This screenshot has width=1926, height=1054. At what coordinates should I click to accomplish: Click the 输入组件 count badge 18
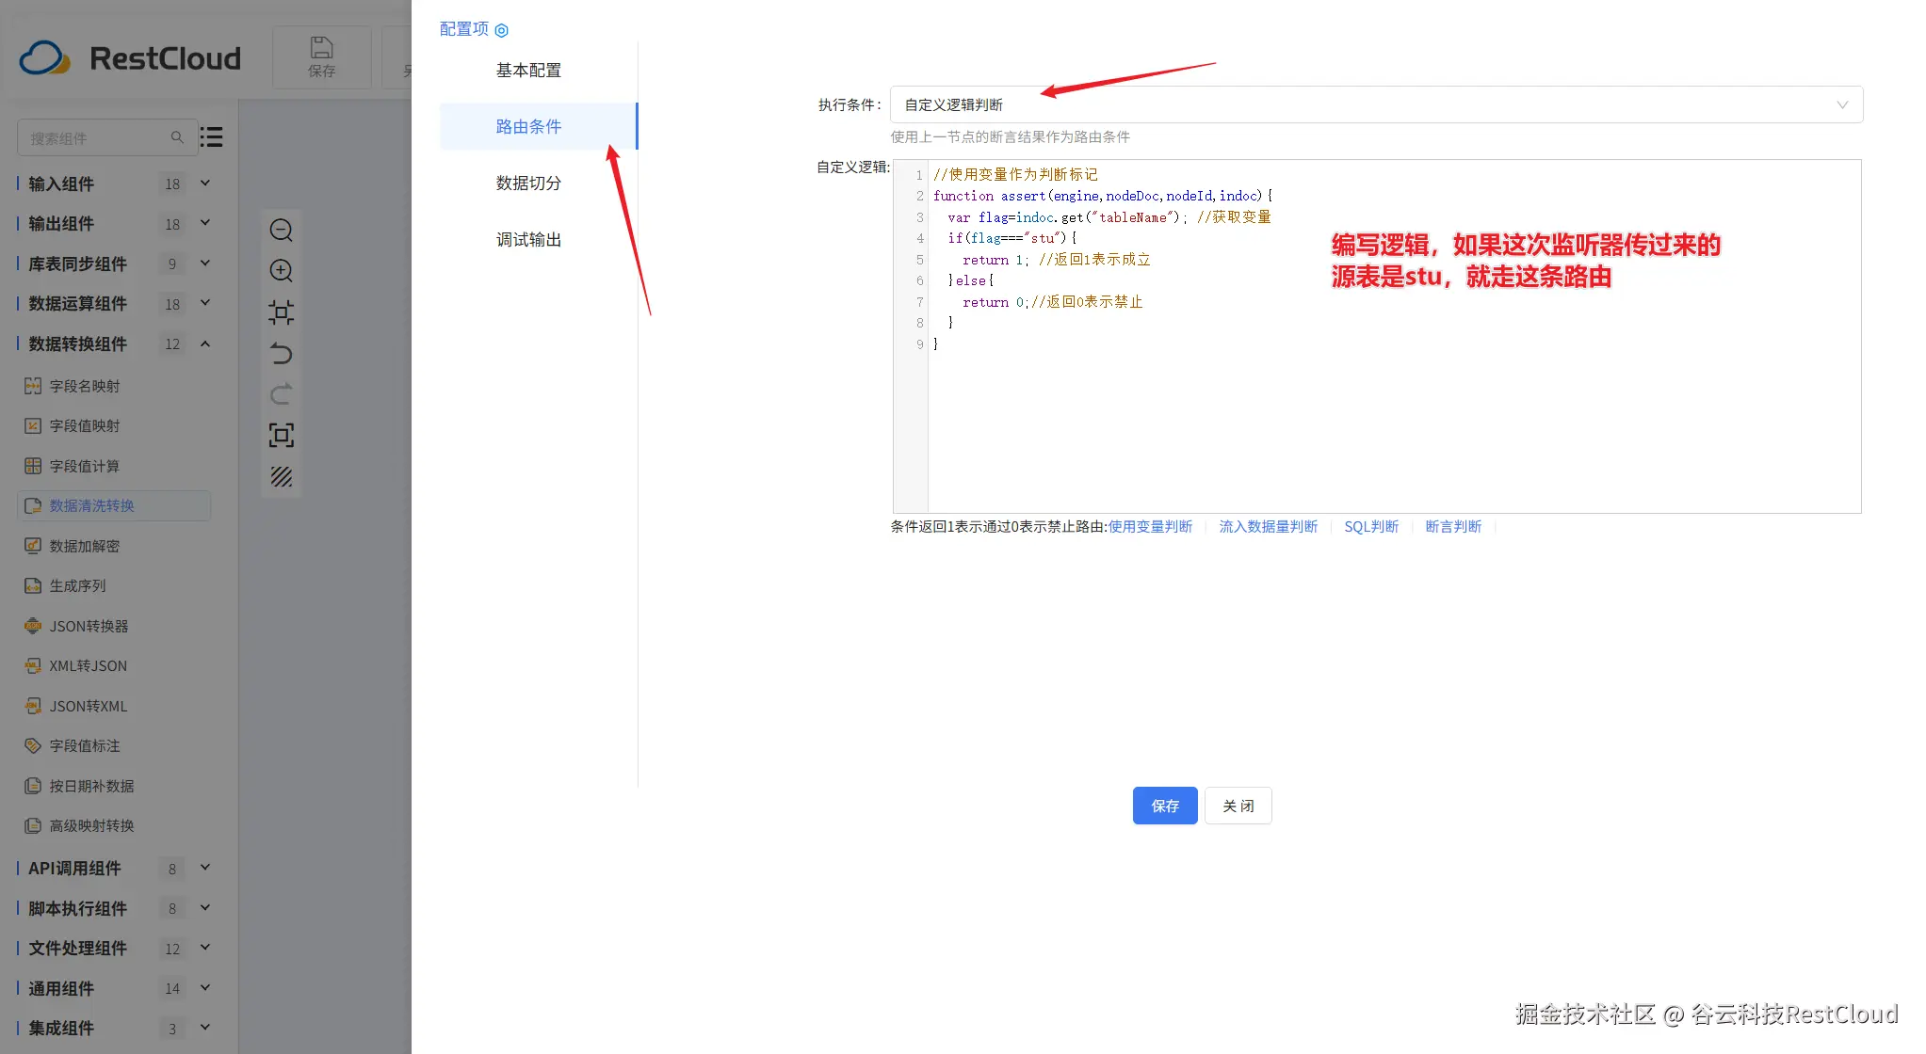pyautogui.click(x=172, y=184)
